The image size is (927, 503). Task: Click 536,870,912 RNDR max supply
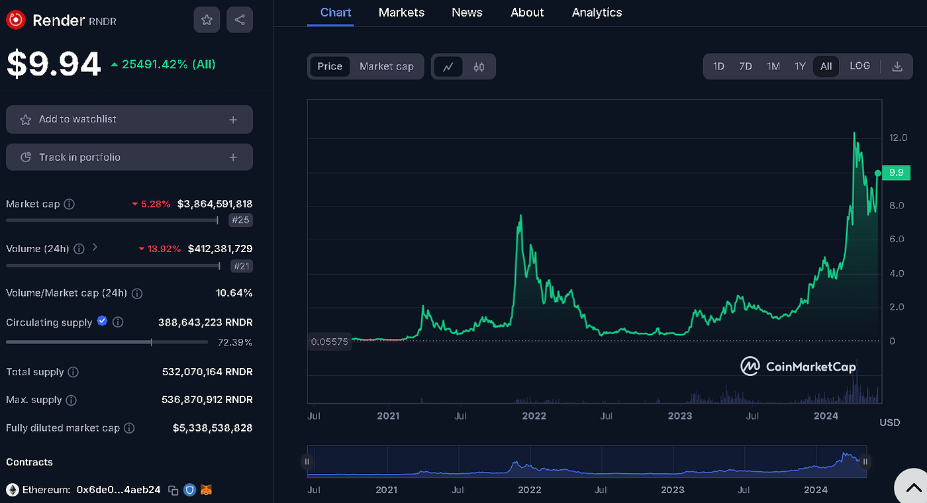click(207, 400)
